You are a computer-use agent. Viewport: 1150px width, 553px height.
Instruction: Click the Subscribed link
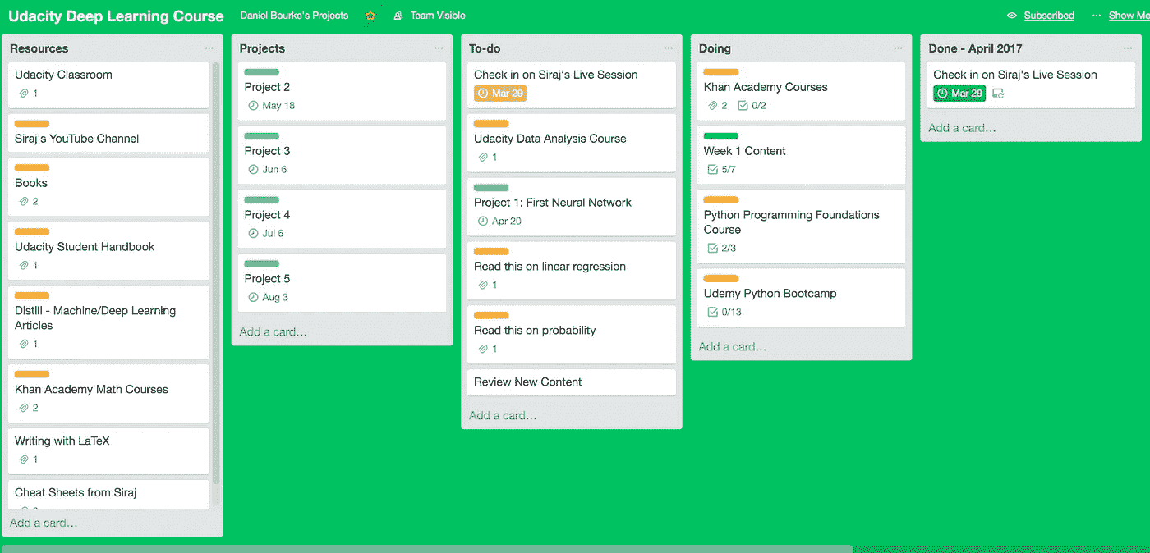pos(1049,16)
